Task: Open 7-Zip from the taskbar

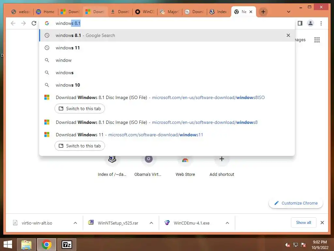Action: point(67,244)
